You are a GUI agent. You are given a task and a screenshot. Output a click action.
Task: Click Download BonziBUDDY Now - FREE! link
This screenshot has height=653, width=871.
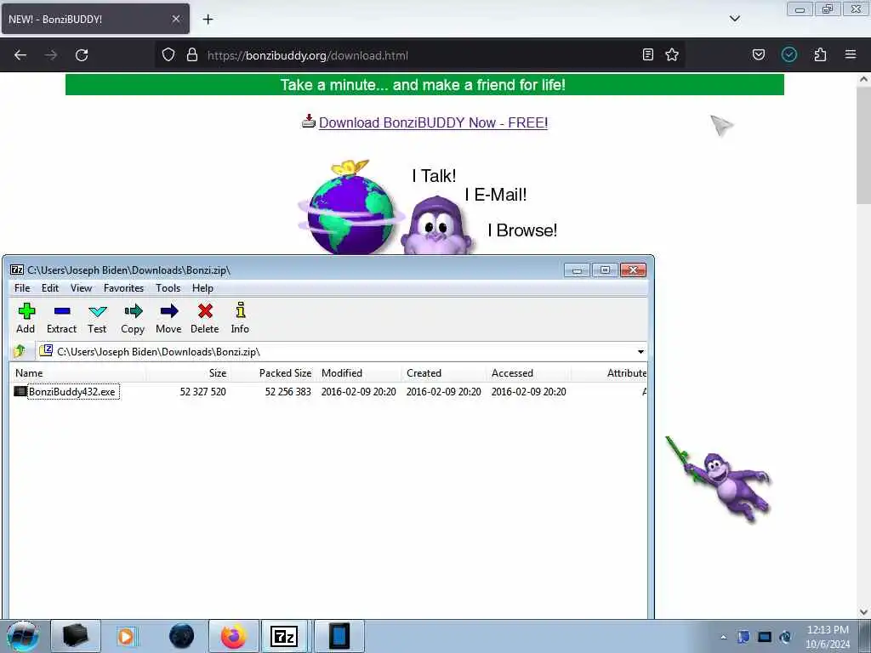pyautogui.click(x=433, y=122)
